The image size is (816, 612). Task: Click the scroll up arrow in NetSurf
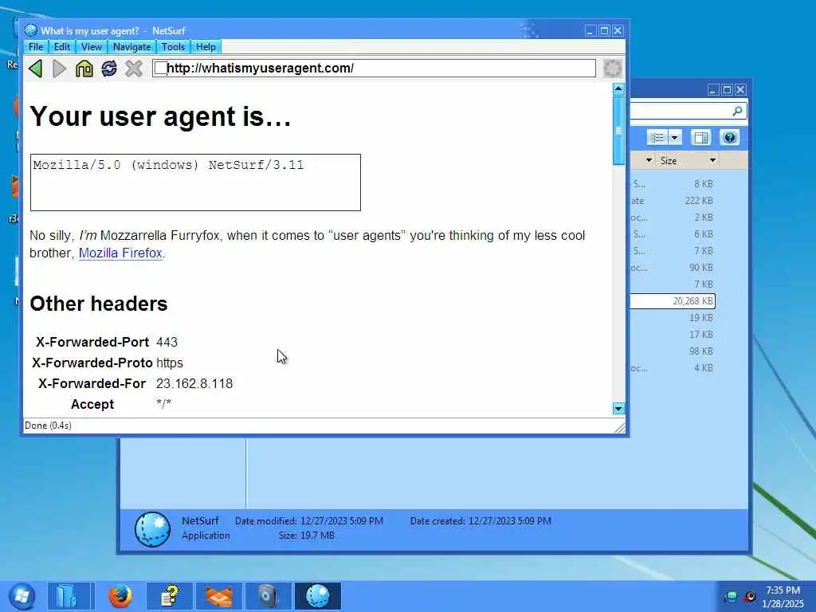(618, 89)
